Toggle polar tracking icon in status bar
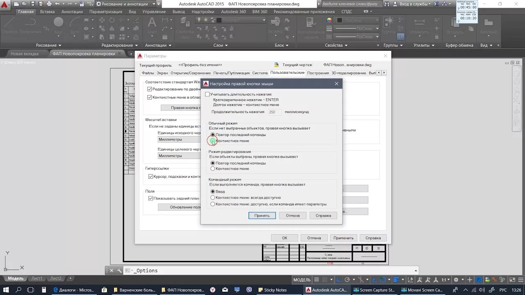 (x=347, y=280)
